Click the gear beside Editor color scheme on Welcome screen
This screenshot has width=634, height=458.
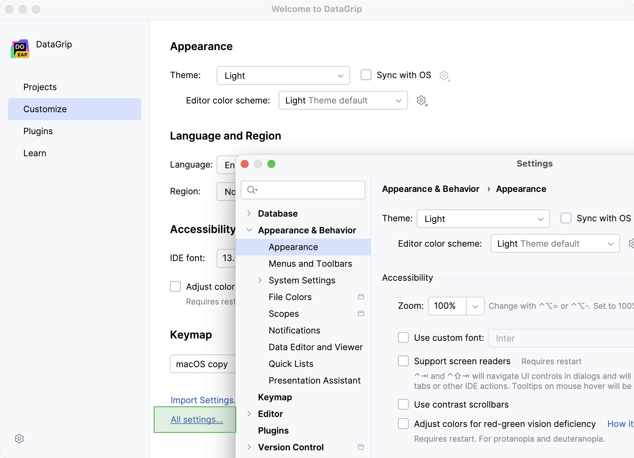coord(421,100)
